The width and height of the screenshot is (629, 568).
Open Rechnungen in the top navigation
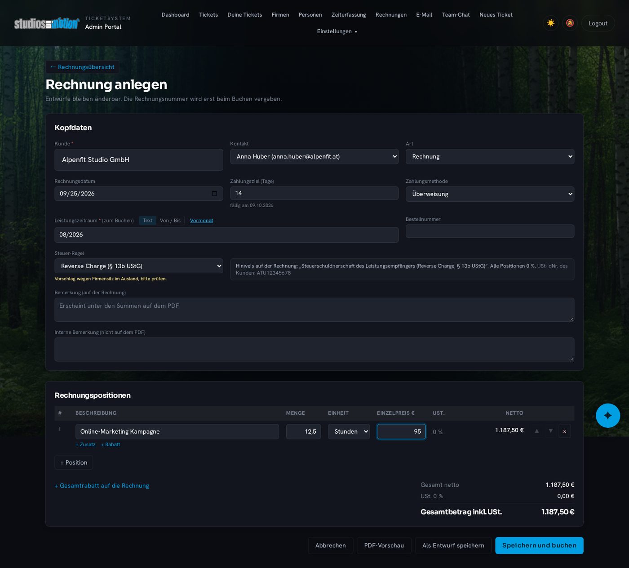pyautogui.click(x=391, y=15)
